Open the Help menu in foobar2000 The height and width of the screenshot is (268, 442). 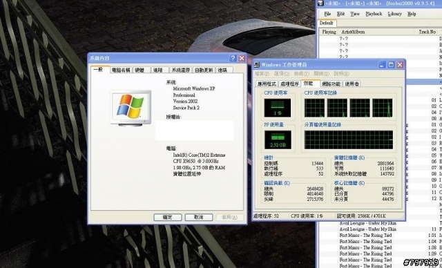pyautogui.click(x=412, y=14)
